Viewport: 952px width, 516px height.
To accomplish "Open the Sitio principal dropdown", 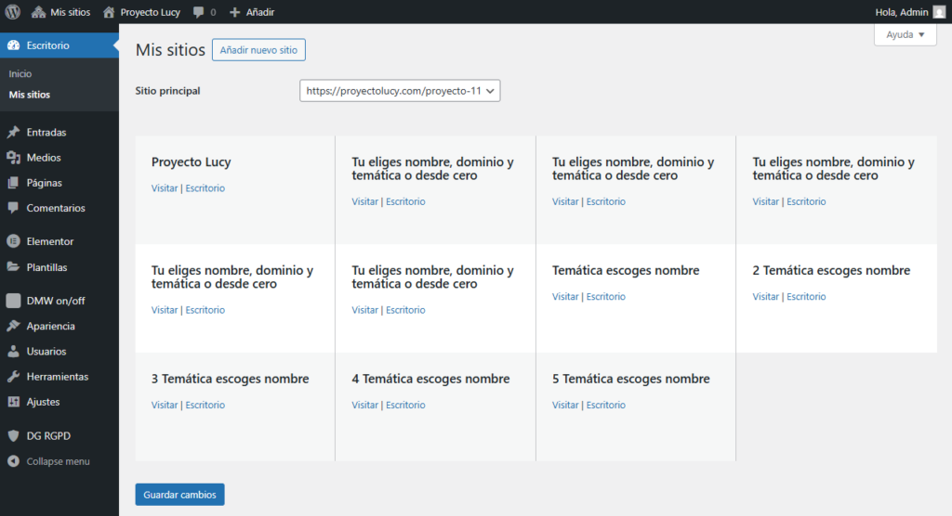I will click(400, 91).
